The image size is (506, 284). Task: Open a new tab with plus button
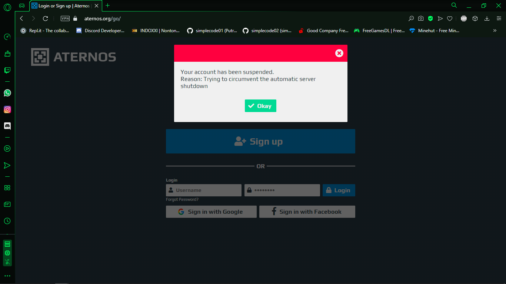tap(108, 6)
